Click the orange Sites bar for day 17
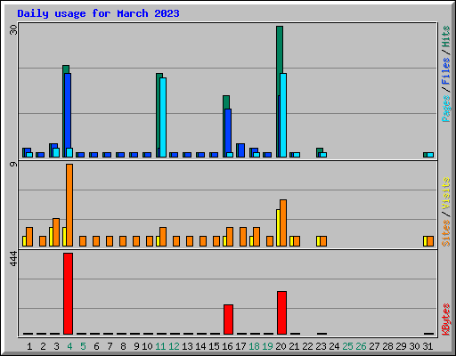The height and width of the screenshot is (356, 456). pos(243,237)
